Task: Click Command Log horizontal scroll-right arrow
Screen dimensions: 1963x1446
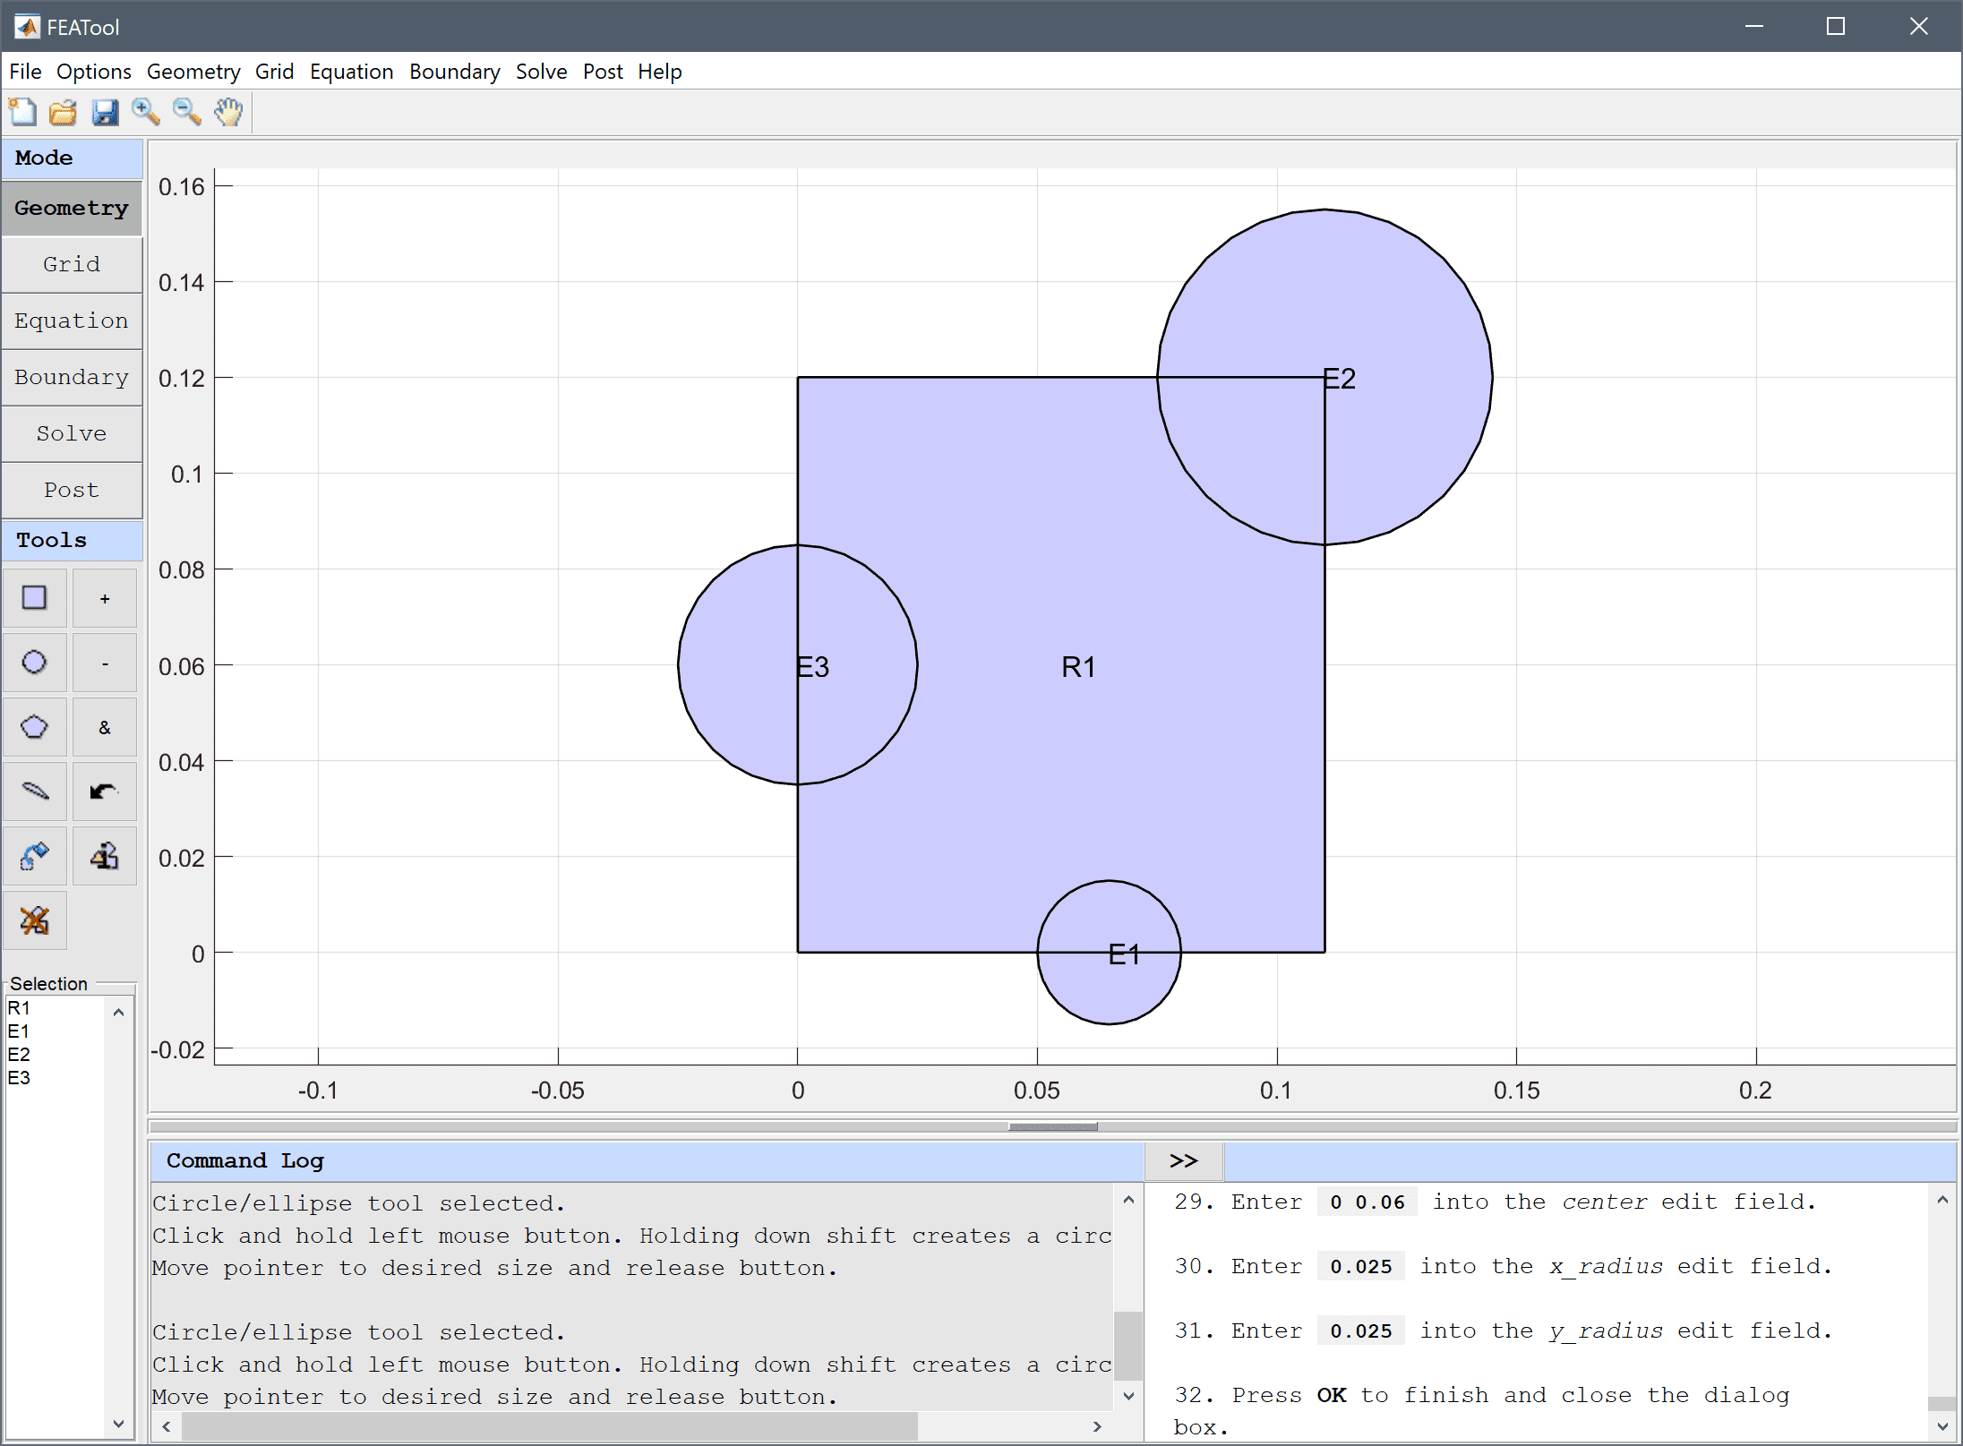Action: click(1097, 1426)
